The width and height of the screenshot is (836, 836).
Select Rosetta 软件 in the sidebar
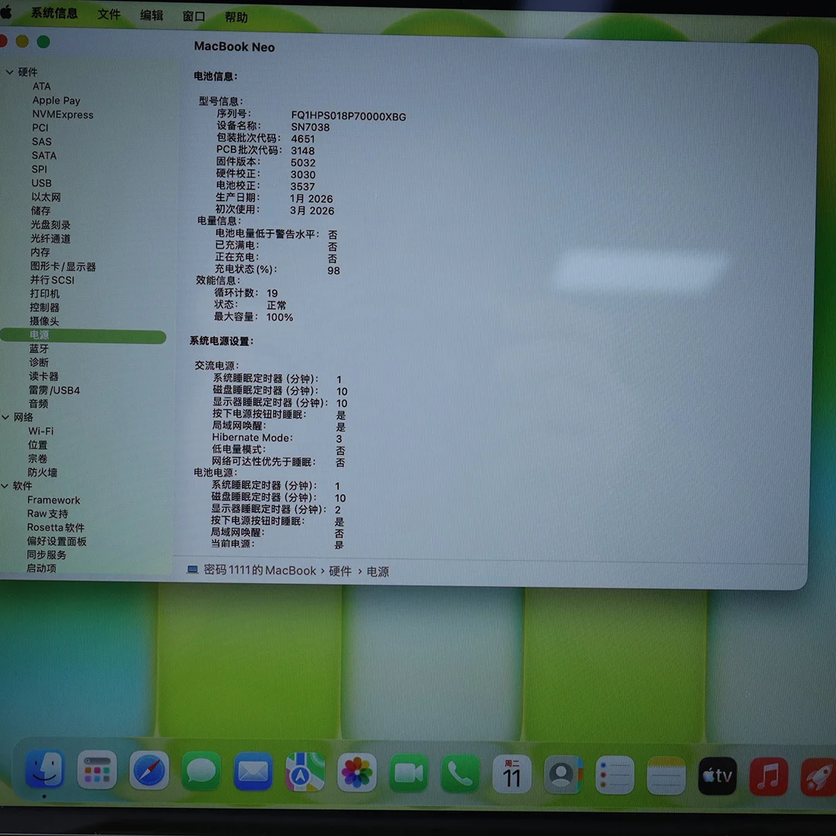56,527
